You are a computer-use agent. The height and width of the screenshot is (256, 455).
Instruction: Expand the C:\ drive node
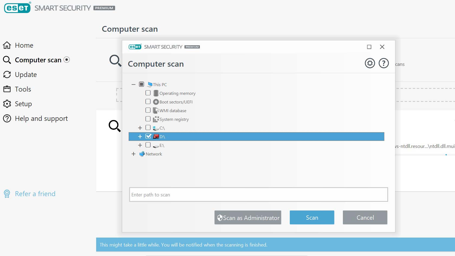140,128
